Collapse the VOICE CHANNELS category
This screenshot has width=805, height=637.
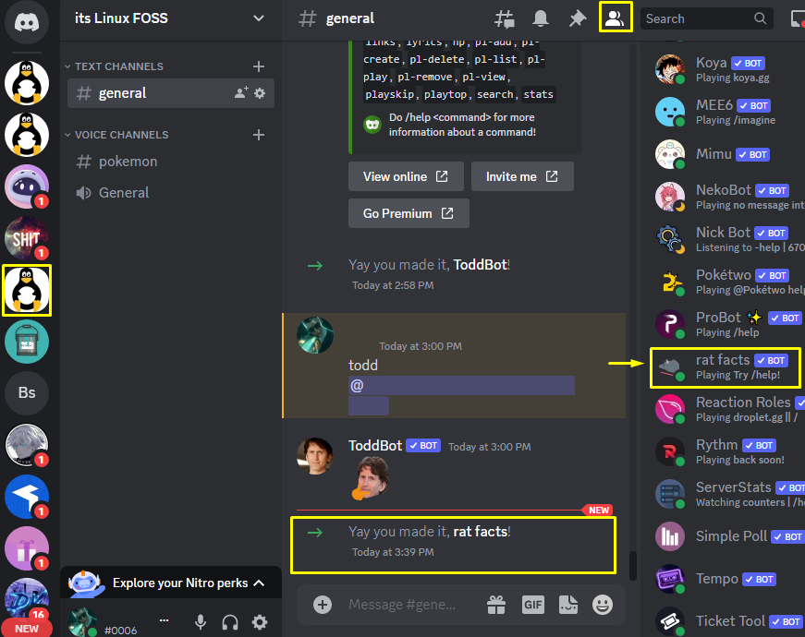pos(116,135)
